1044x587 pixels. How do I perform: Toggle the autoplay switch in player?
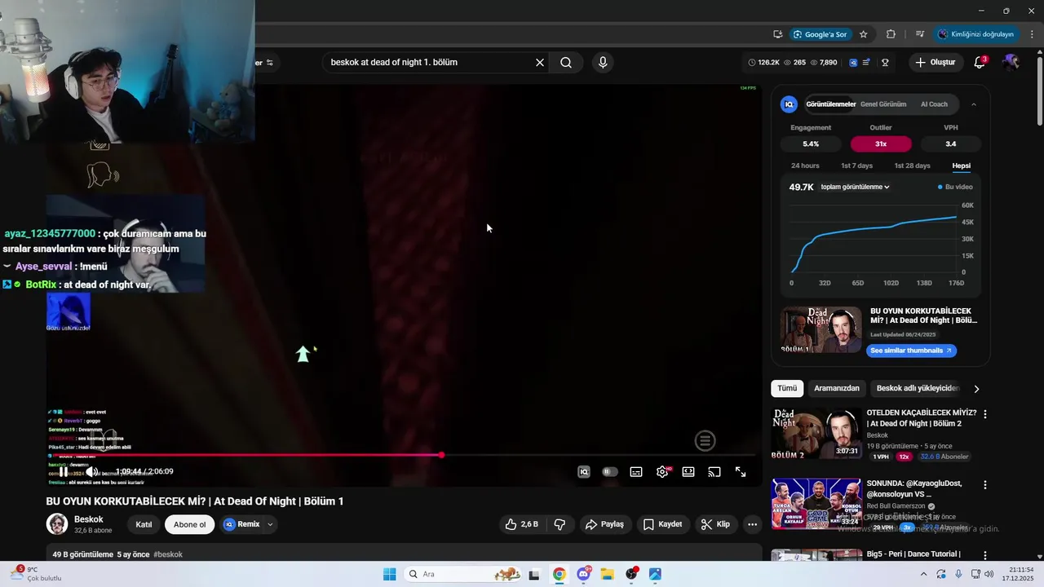point(609,472)
